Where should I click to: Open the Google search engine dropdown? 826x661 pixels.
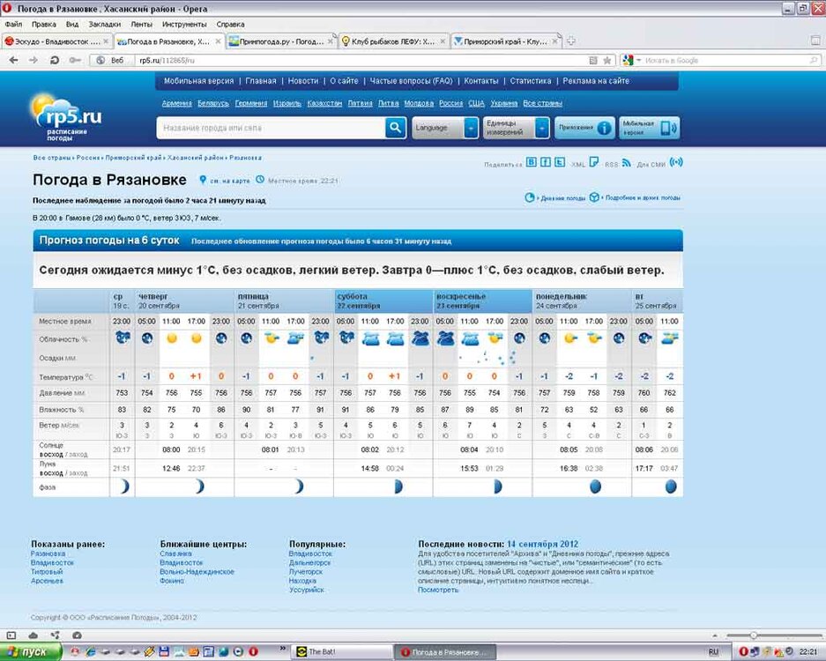click(x=629, y=61)
